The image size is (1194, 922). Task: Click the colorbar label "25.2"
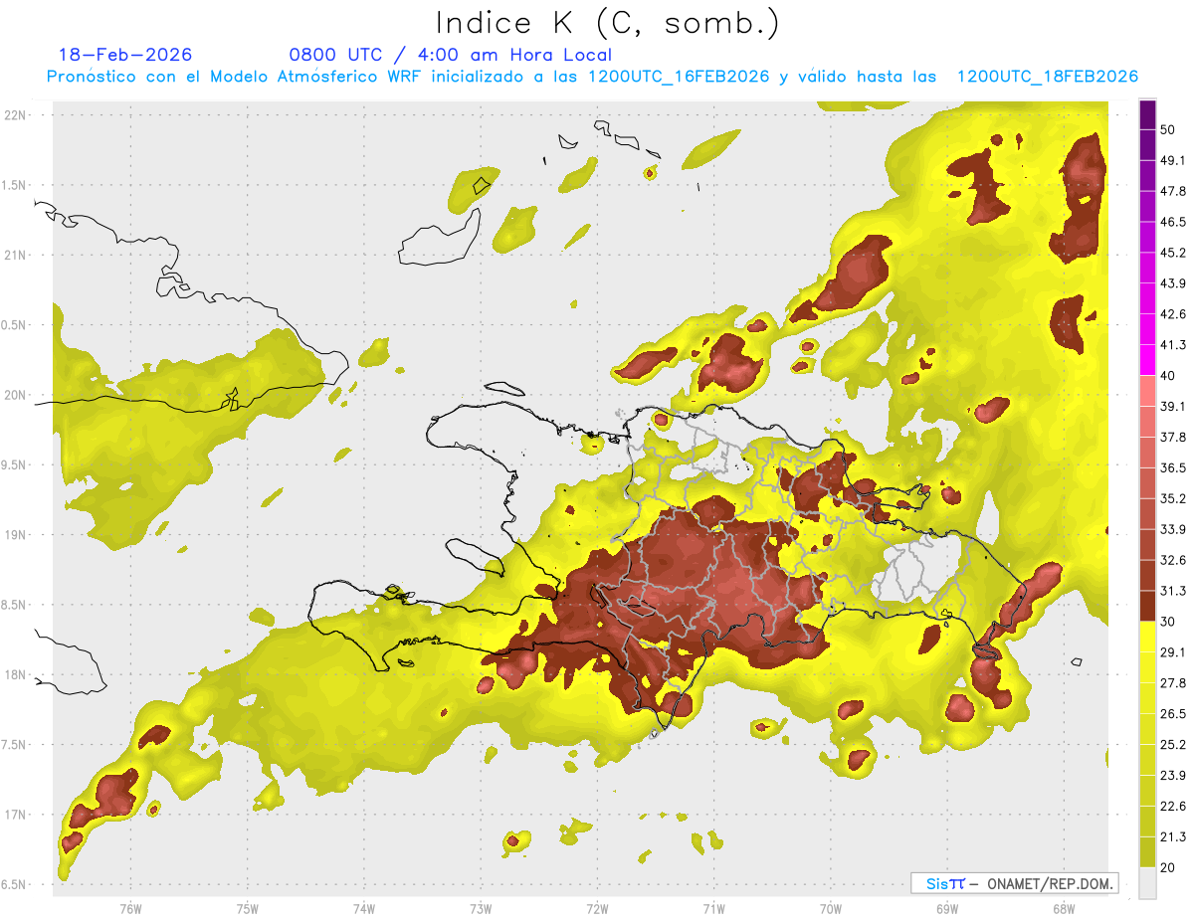pos(1173,745)
